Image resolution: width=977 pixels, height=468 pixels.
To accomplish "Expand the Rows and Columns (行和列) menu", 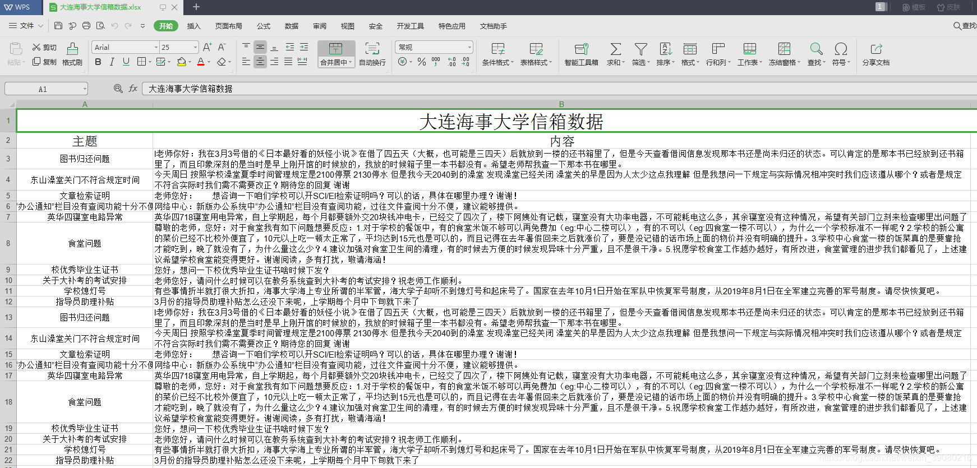I will click(718, 54).
